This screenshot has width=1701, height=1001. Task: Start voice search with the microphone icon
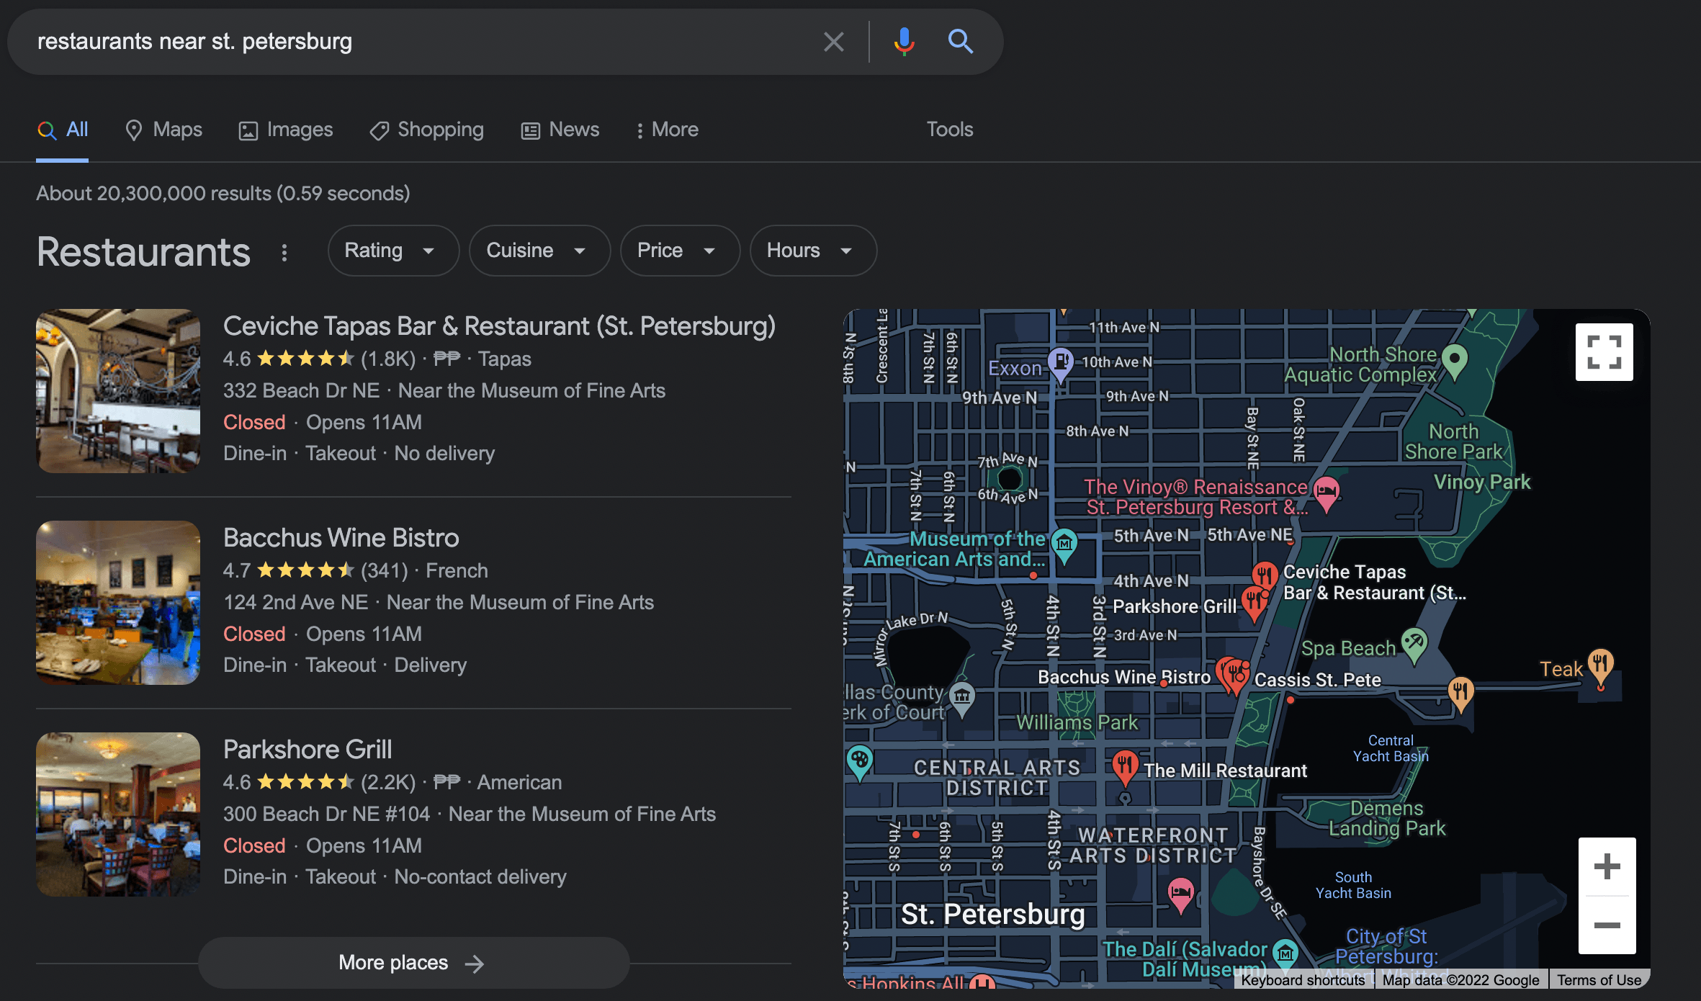point(904,42)
